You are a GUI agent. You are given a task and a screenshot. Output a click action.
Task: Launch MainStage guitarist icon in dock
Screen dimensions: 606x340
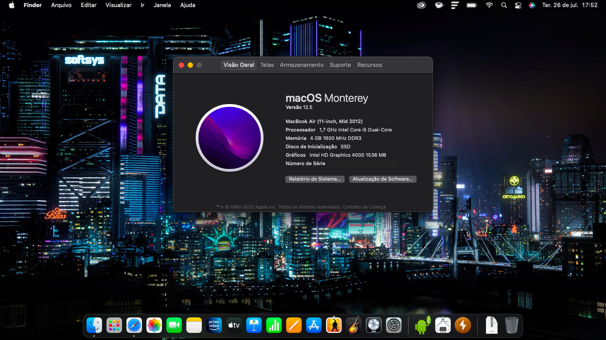334,325
